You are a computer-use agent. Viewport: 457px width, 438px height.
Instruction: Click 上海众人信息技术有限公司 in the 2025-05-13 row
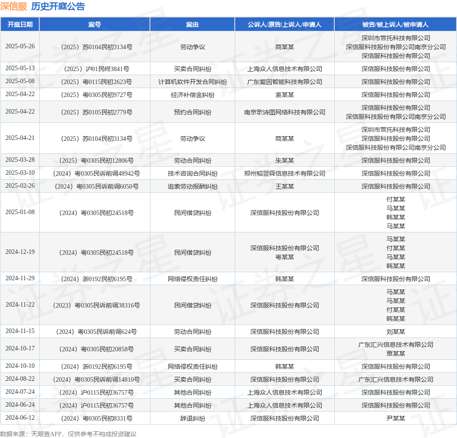[284, 69]
